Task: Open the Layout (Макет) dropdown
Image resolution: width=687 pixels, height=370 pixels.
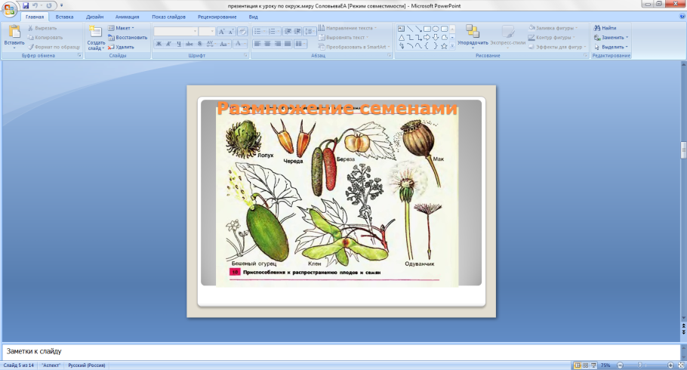Action: pyautogui.click(x=121, y=28)
